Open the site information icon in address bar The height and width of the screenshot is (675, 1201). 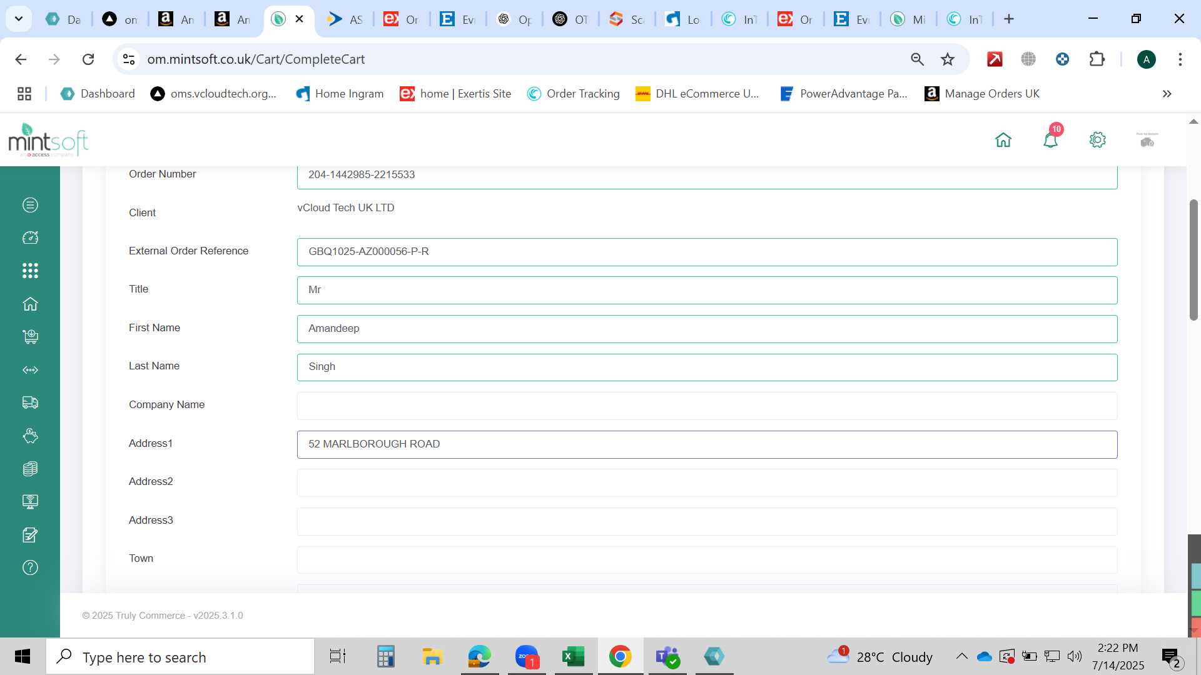coord(128,59)
